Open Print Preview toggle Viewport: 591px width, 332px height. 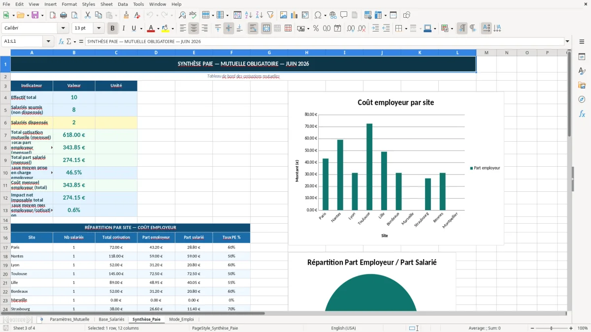(73, 15)
